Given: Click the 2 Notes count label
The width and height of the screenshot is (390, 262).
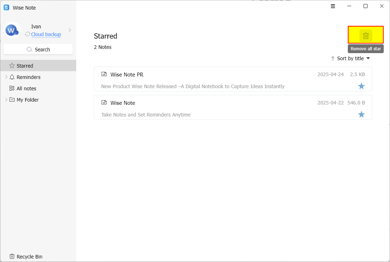Looking at the screenshot, I should coord(103,47).
